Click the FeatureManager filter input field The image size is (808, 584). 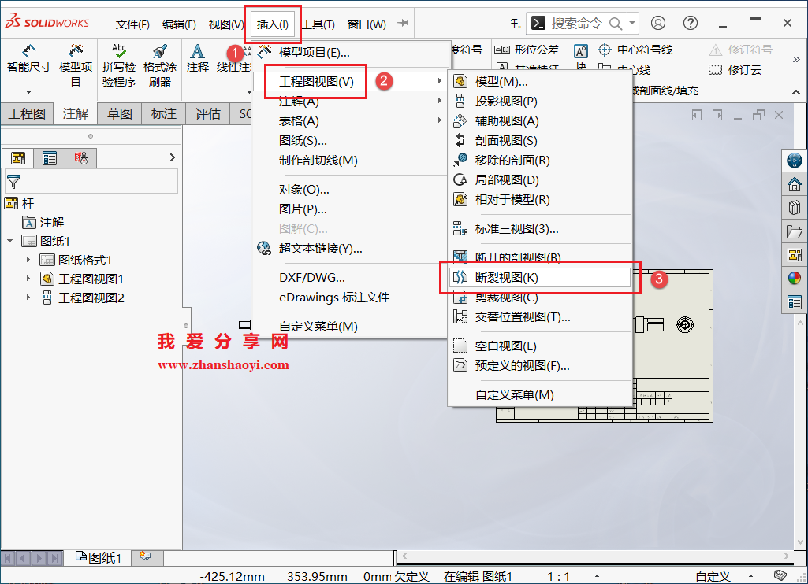tap(95, 181)
